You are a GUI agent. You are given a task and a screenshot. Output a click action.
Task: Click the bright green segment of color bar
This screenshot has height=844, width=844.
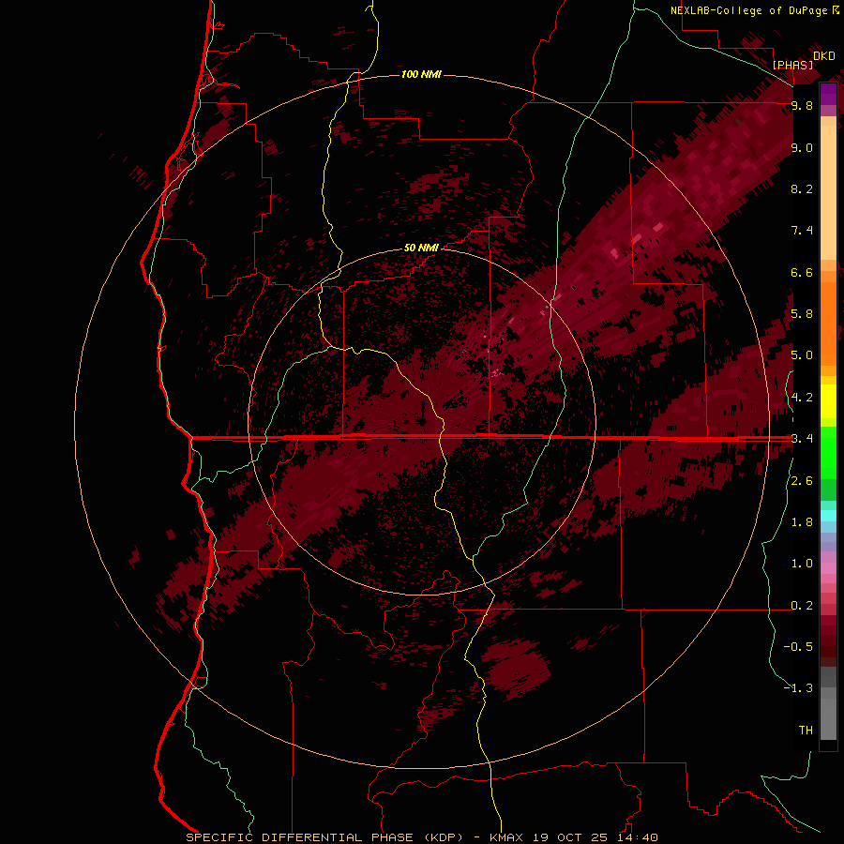pyautogui.click(x=828, y=452)
